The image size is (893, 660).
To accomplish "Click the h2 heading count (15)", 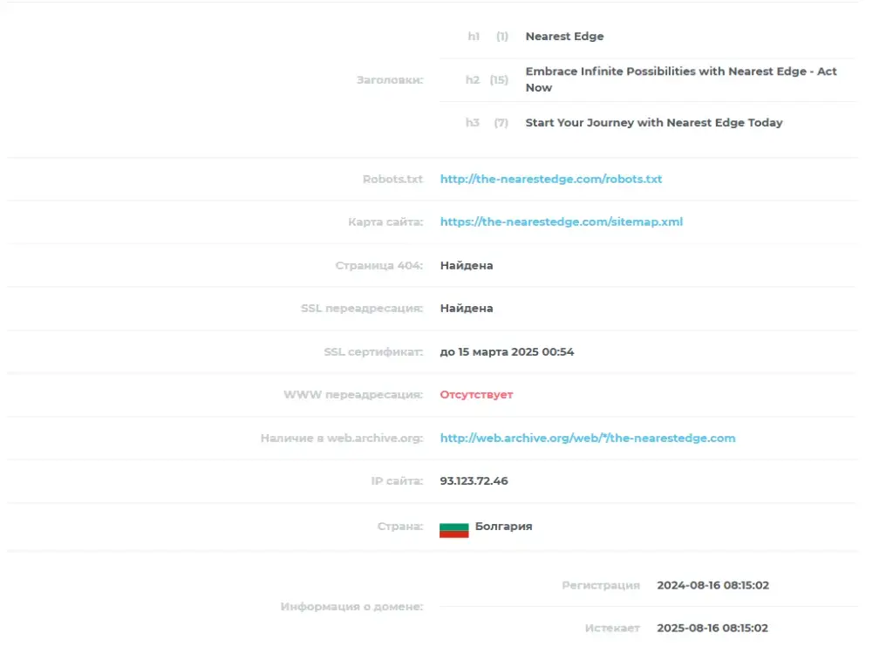I will click(499, 79).
